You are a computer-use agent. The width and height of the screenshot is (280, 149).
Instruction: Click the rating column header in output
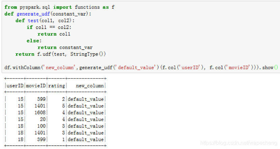tap(56, 86)
